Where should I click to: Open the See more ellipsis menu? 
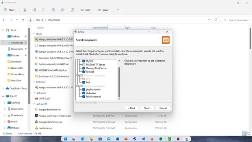pyautogui.click(x=119, y=10)
